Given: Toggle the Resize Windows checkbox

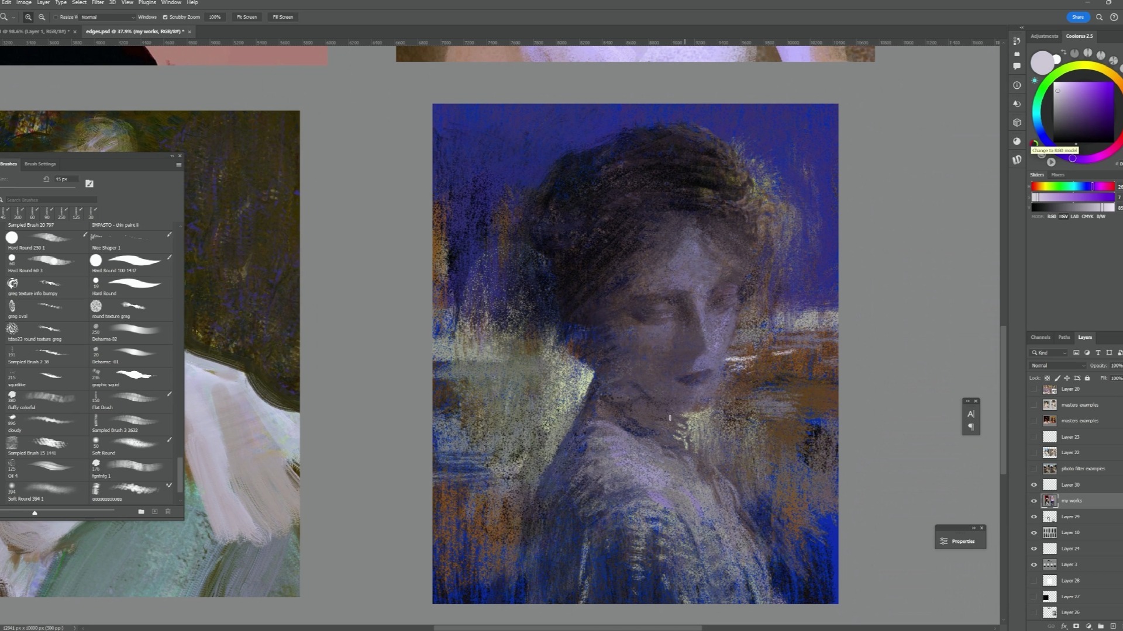Looking at the screenshot, I should pos(56,17).
